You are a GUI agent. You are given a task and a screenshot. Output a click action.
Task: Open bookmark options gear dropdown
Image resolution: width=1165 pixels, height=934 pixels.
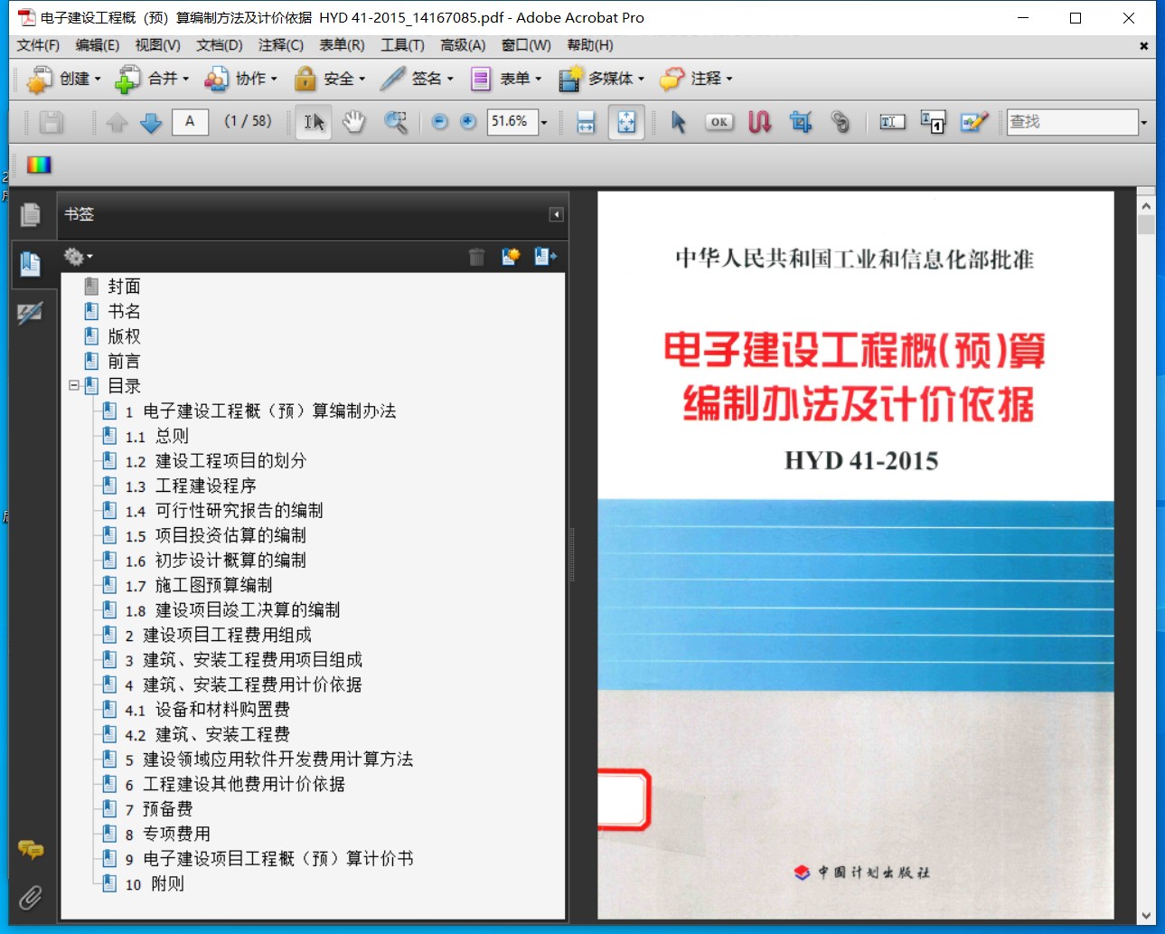click(x=78, y=257)
